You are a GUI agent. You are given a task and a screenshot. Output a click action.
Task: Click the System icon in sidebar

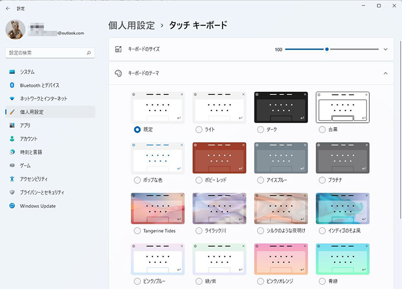(x=12, y=72)
